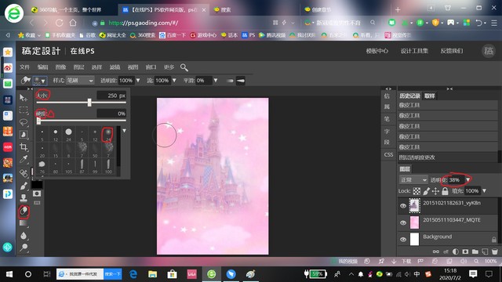Open 设计工具集 link

414,51
